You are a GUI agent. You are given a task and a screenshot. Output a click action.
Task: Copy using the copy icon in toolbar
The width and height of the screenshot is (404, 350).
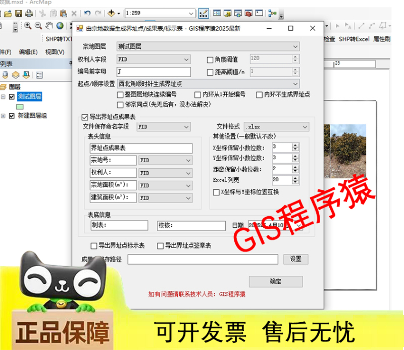pos(54,14)
